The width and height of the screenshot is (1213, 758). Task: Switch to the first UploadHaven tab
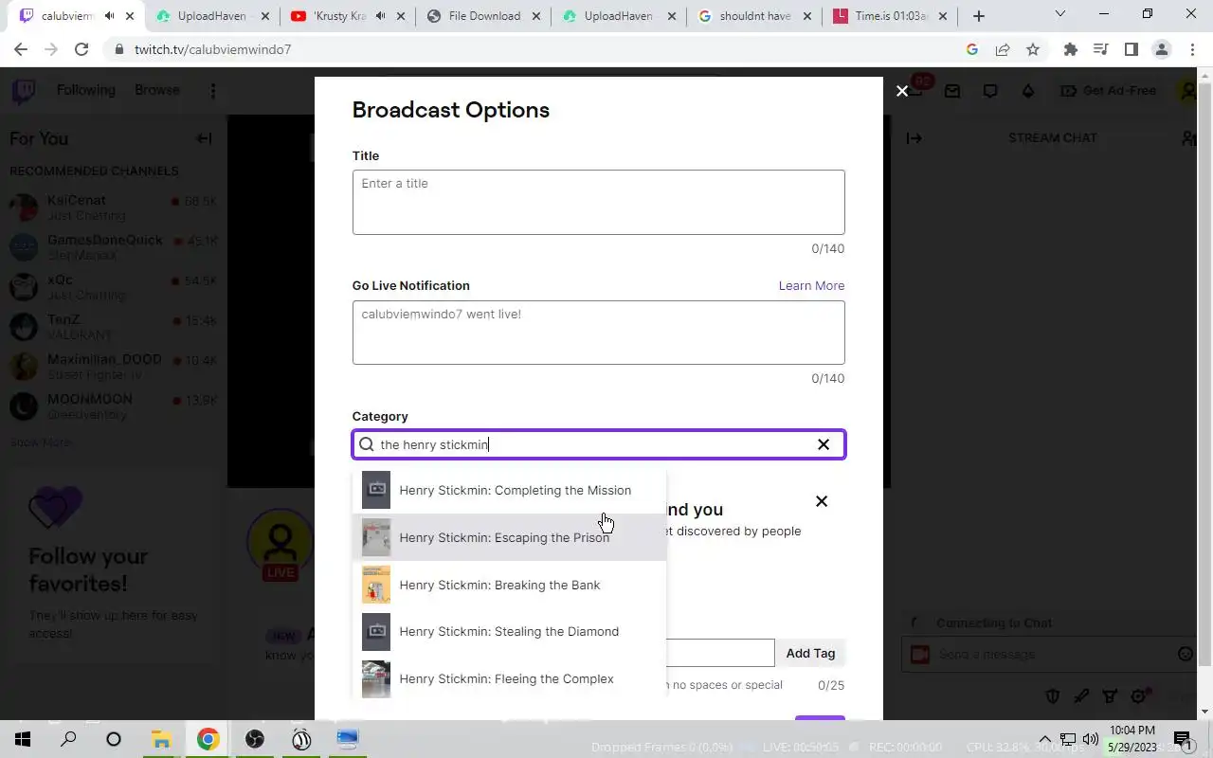point(212,16)
